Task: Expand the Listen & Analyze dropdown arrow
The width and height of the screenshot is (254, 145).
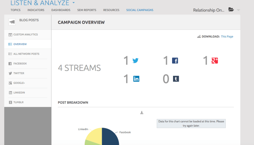Action: point(74,3)
